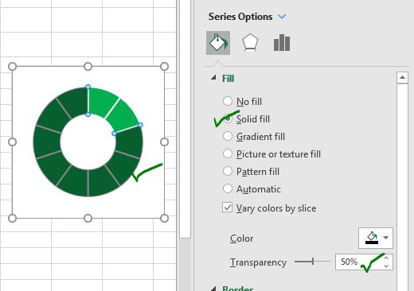
Task: Click the doughnut chart's center hole
Action: (88, 142)
